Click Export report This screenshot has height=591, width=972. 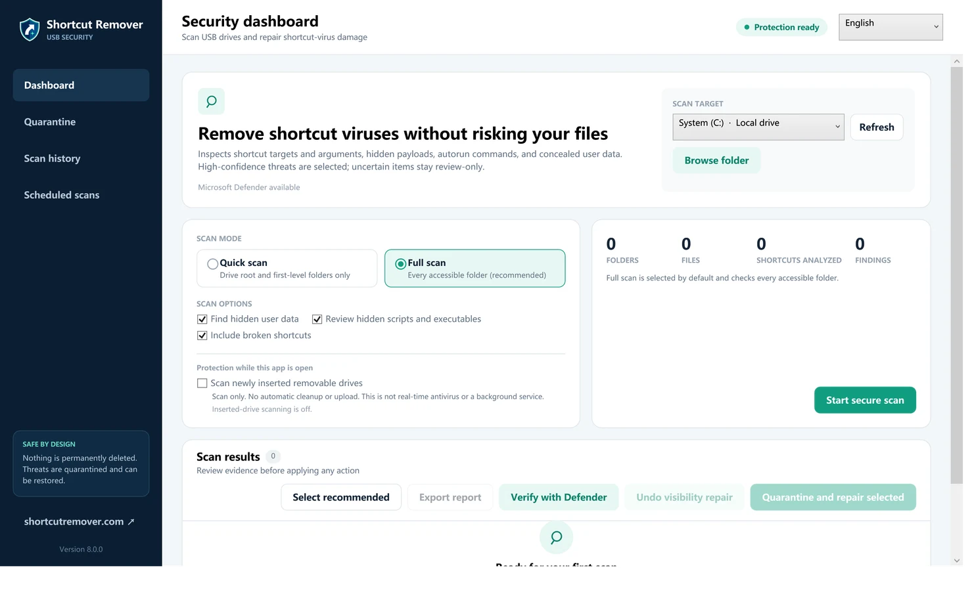450,498
